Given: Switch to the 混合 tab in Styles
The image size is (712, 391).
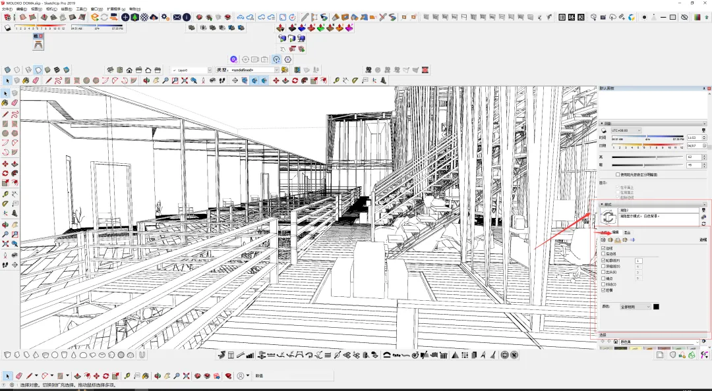Looking at the screenshot, I should click(x=627, y=232).
